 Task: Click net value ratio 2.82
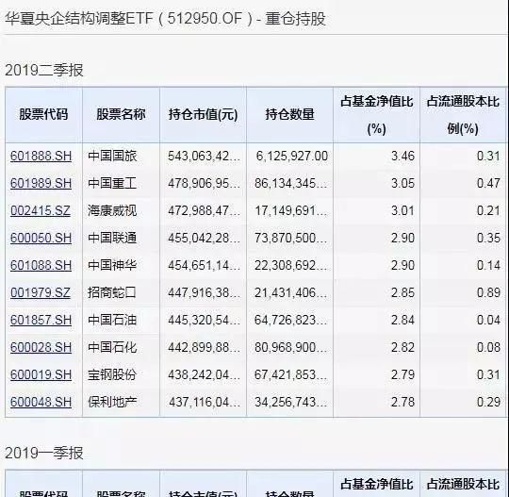click(402, 347)
